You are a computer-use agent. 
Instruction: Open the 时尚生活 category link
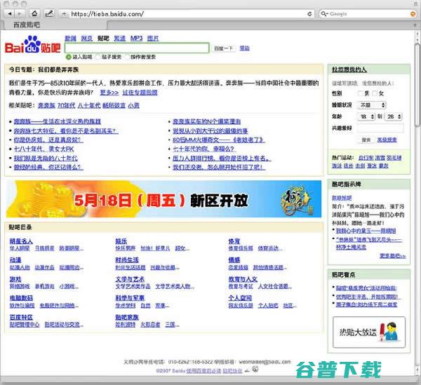pyautogui.click(x=127, y=260)
